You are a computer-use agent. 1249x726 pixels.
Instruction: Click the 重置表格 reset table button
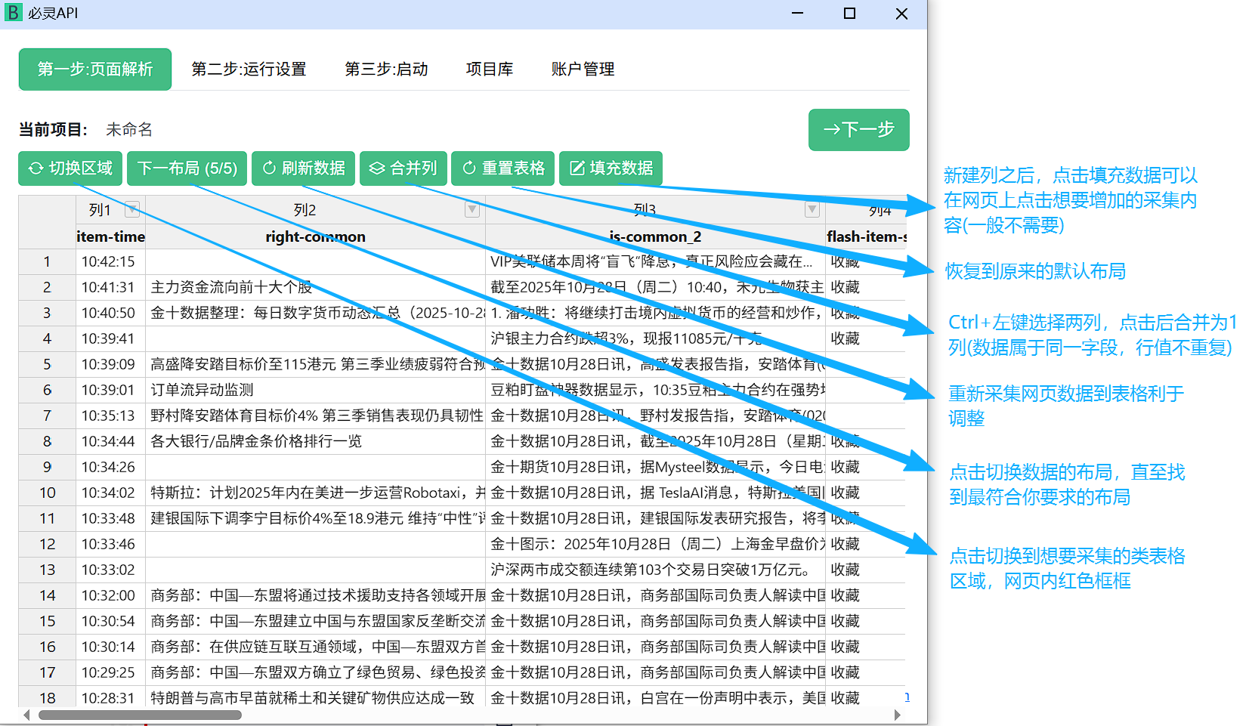tap(503, 168)
